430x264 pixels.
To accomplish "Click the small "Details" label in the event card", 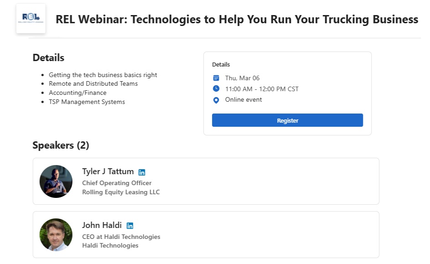I will click(221, 64).
